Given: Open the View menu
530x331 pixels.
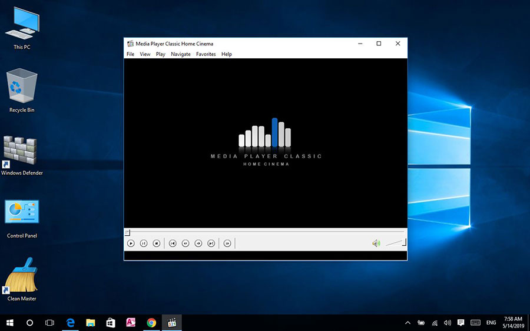Looking at the screenshot, I should 145,54.
